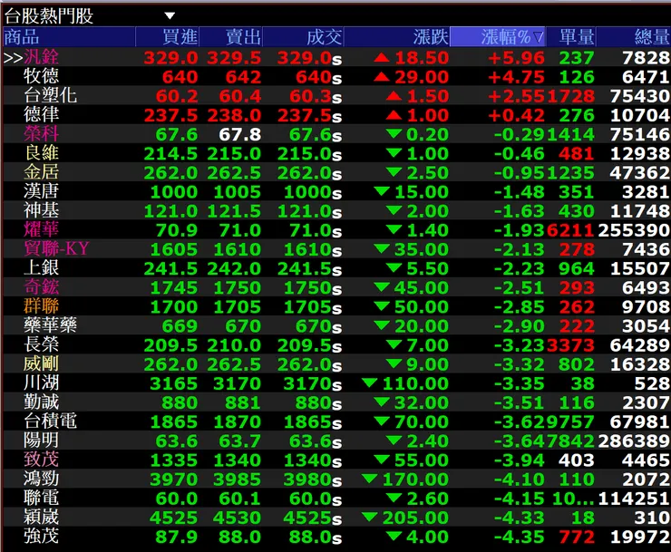Select the 藥華藥 stock name

tap(50, 326)
